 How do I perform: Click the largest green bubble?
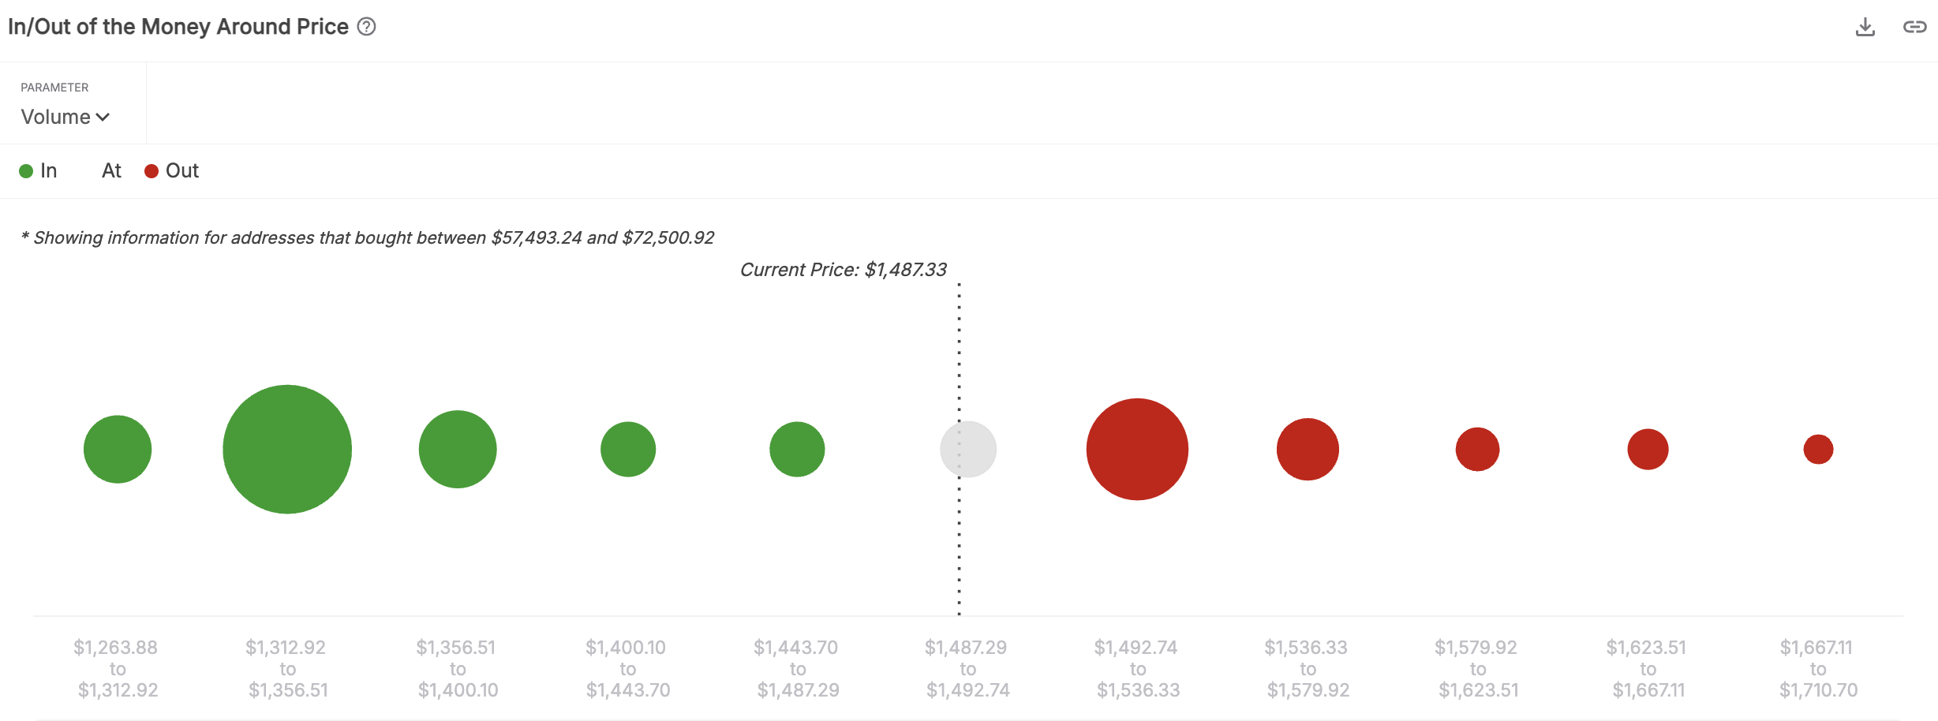(287, 449)
